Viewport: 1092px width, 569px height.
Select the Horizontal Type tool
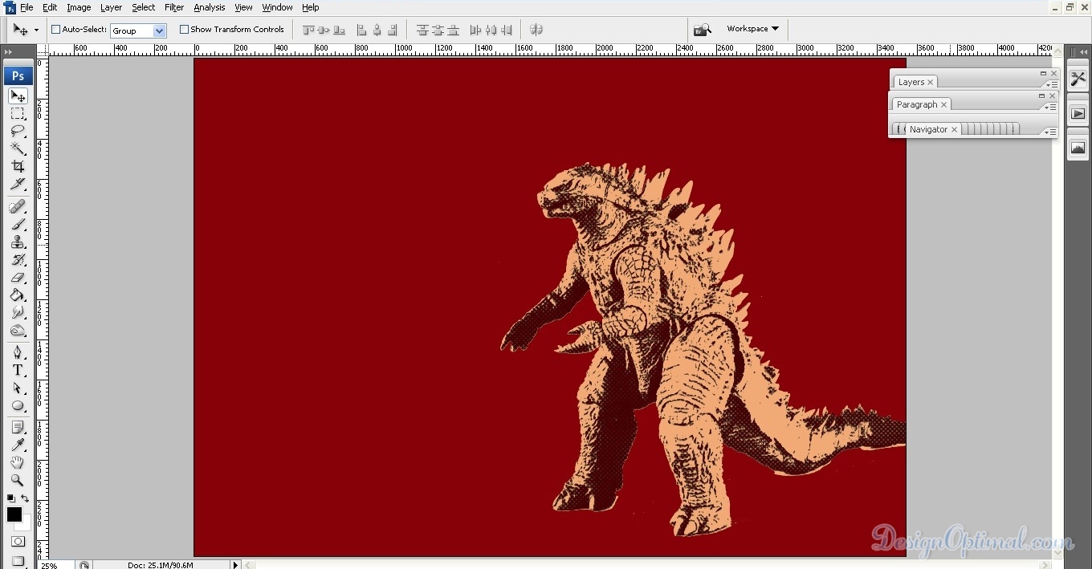tap(18, 371)
